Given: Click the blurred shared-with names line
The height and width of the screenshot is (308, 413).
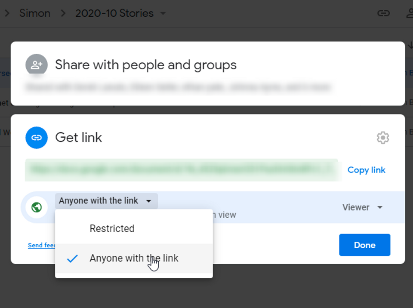Looking at the screenshot, I should pos(178,87).
